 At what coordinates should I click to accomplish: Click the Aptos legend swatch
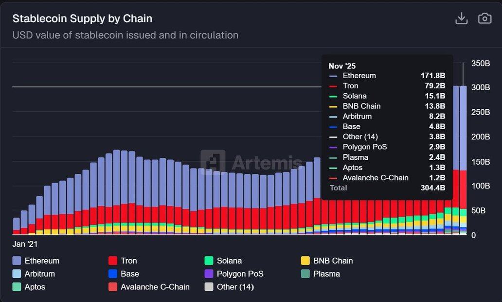pos(17,287)
